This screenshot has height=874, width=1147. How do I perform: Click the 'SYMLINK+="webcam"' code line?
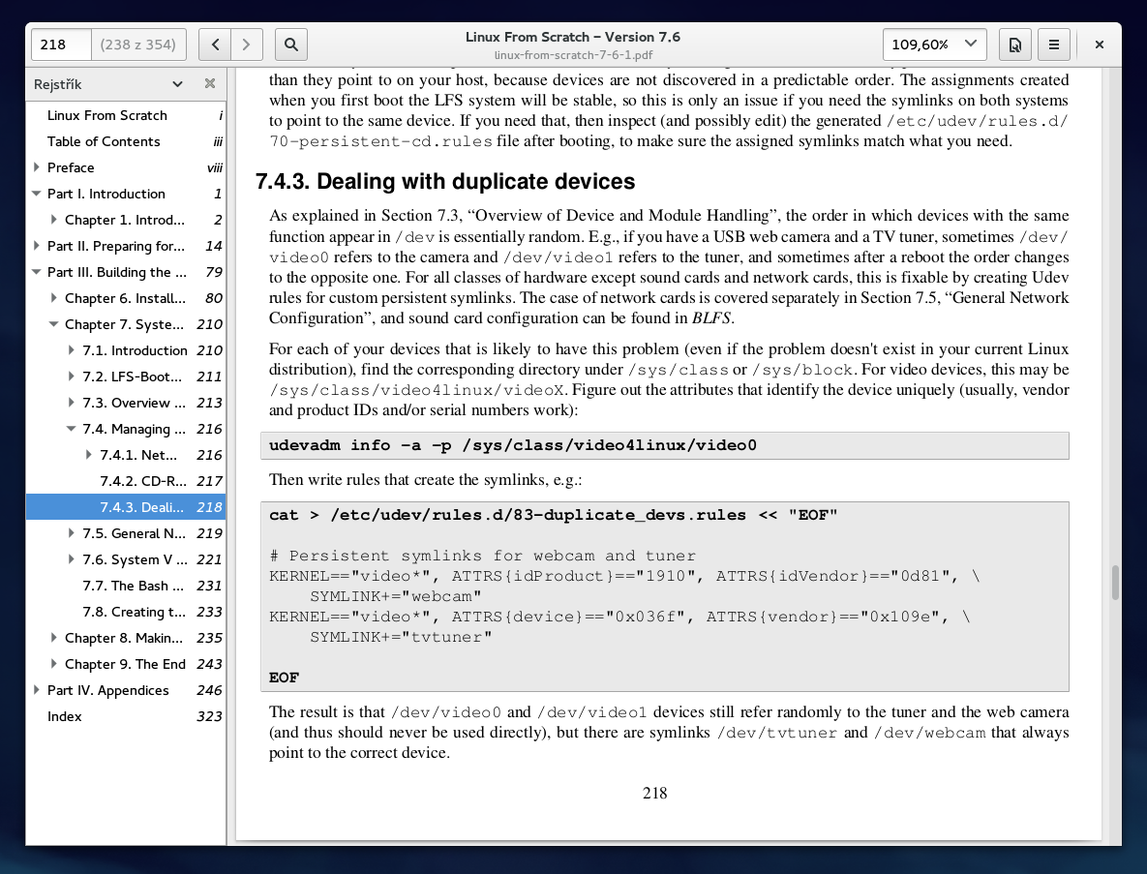pyautogui.click(x=395, y=596)
